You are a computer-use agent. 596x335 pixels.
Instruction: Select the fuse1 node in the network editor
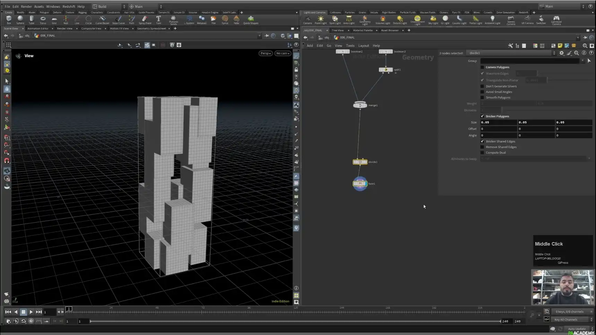360,183
